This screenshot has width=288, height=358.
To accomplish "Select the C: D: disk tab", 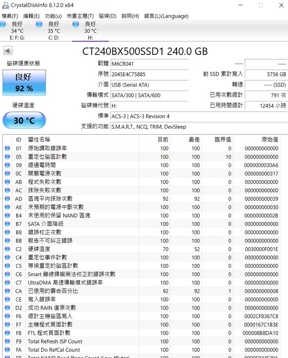I will tap(54, 31).
